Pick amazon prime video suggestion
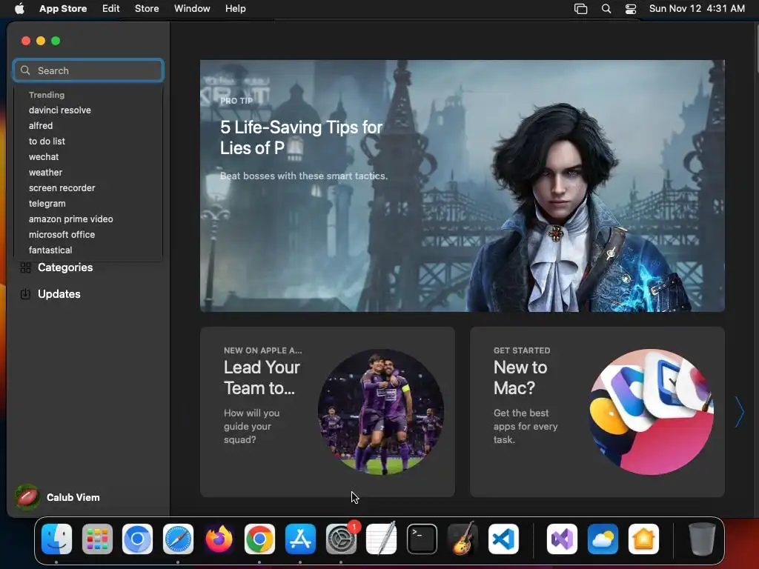Image resolution: width=759 pixels, height=569 pixels. pyautogui.click(x=70, y=219)
